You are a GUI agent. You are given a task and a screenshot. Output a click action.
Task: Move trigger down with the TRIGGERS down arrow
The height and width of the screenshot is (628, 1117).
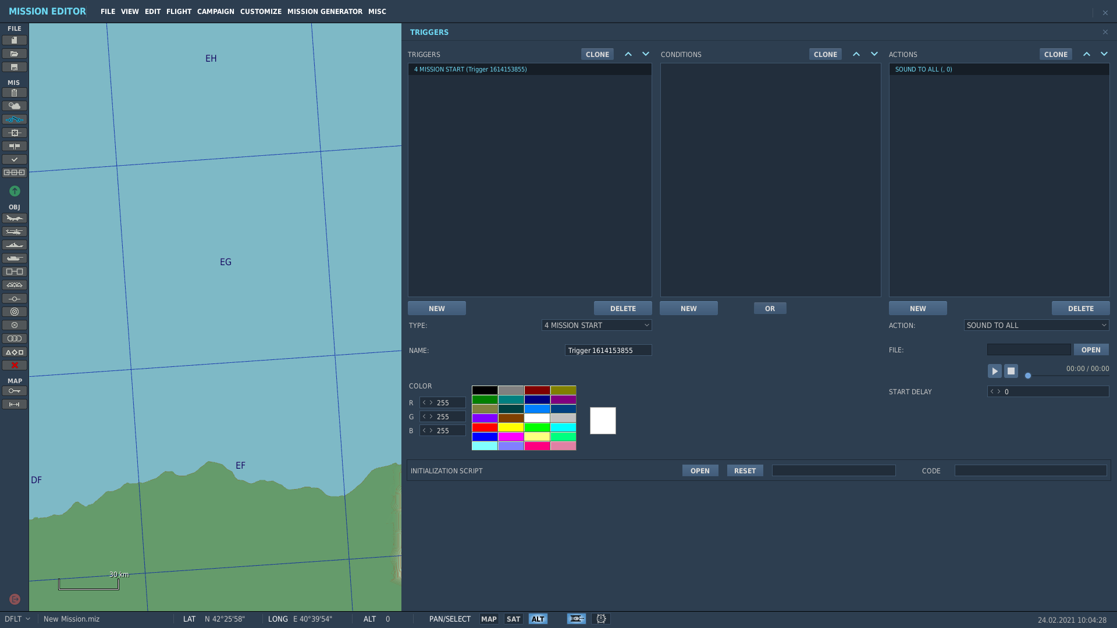point(646,54)
